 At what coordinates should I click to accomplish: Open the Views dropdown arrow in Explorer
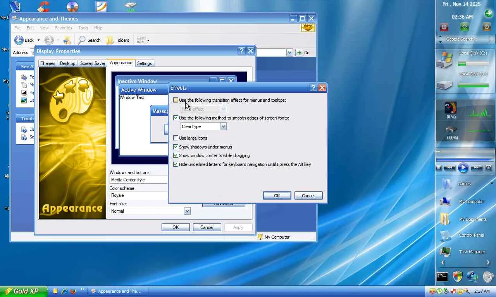tap(148, 40)
